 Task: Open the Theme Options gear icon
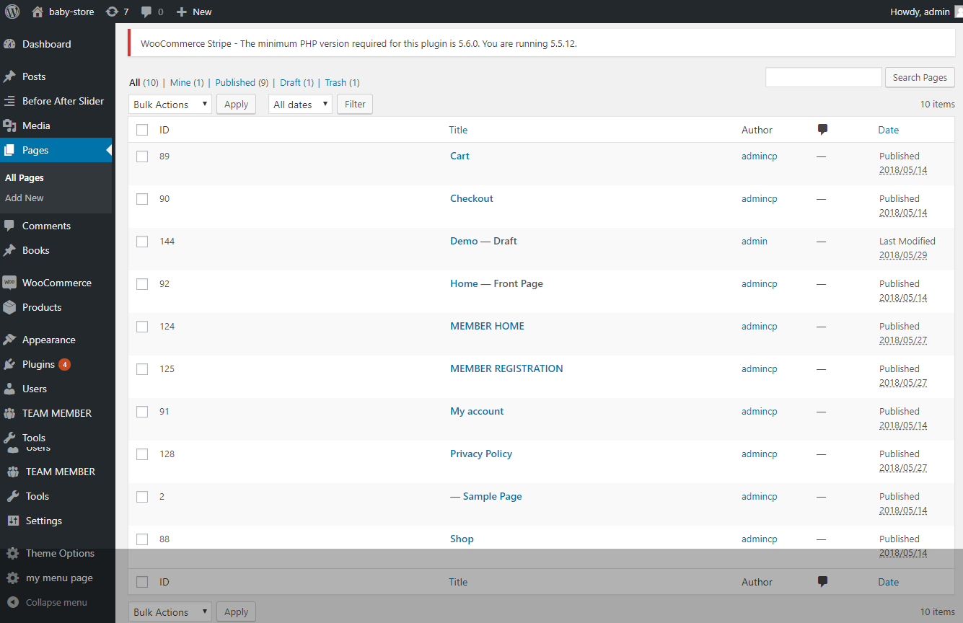[13, 553]
